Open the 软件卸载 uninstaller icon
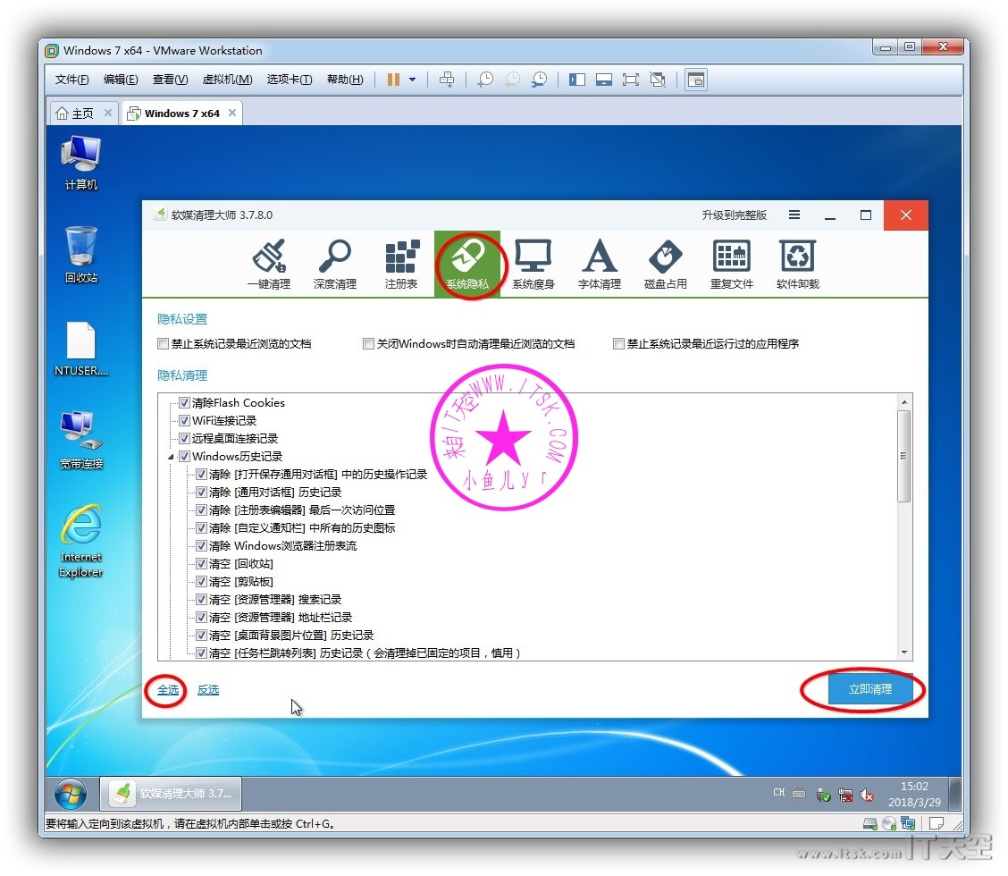Image resolution: width=1008 pixels, height=876 pixels. pos(797,265)
